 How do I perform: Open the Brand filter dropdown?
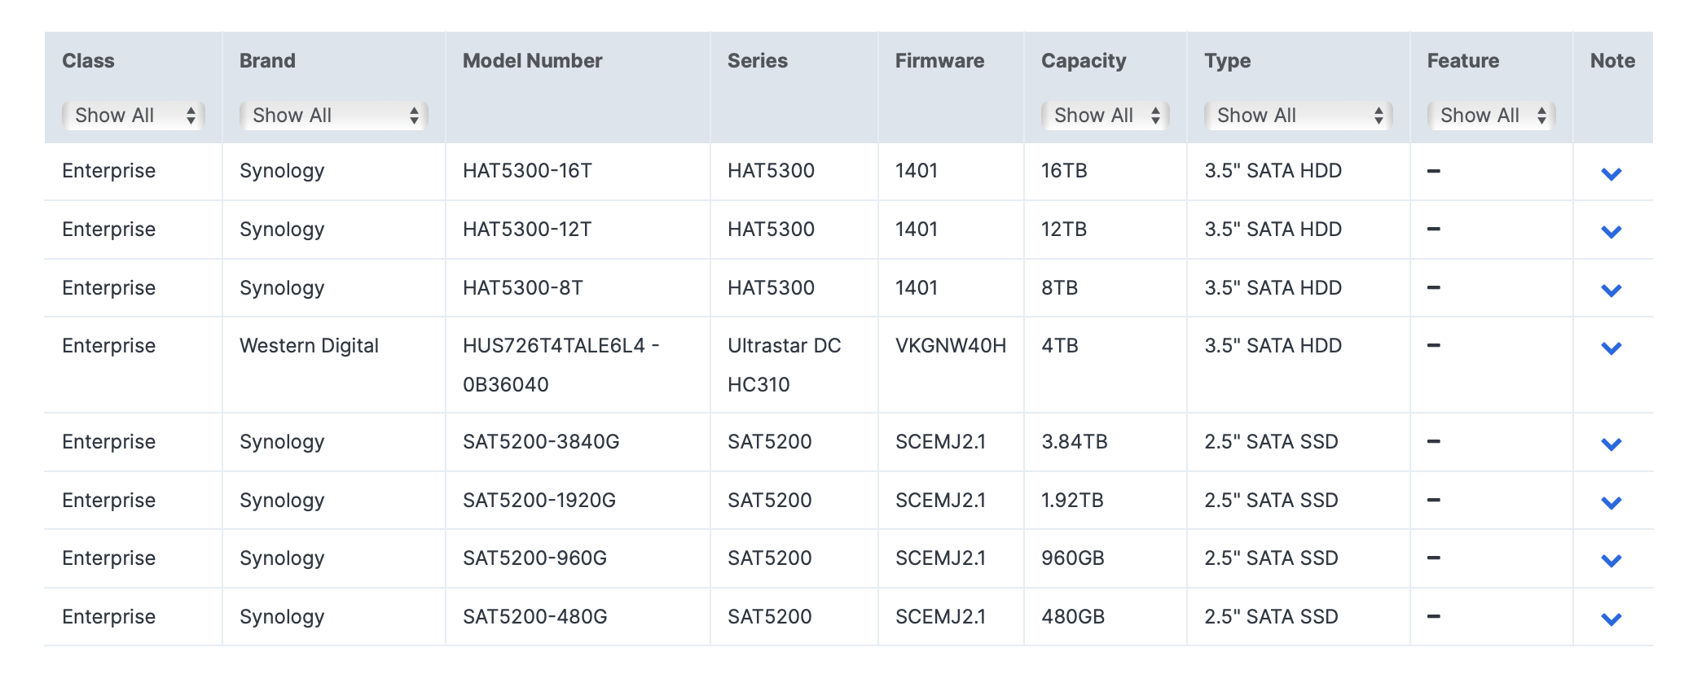334,116
